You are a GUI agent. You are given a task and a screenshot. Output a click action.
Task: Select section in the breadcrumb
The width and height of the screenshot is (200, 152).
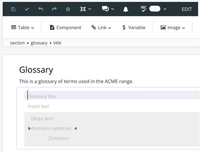[17, 43]
